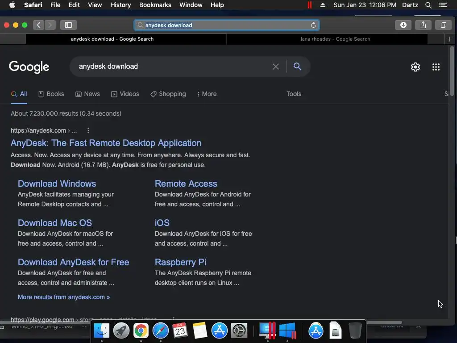The width and height of the screenshot is (457, 343).
Task: Open the Safari share button
Action: tap(423, 25)
